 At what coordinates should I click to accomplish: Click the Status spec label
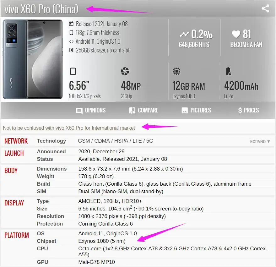pos(45,159)
